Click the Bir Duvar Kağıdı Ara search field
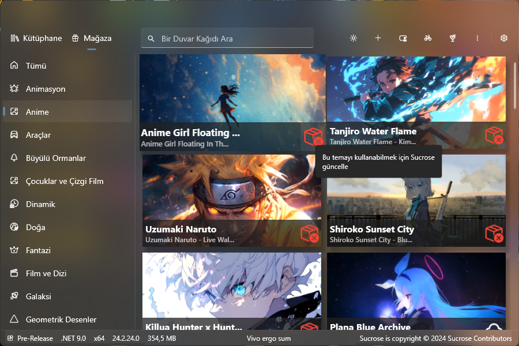Screen dimensions: 519x346 click(227, 39)
